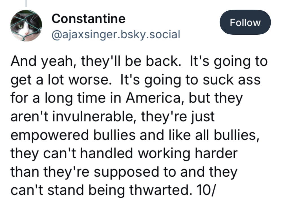Click the Follow button
282x213 pixels.
[x=245, y=23]
